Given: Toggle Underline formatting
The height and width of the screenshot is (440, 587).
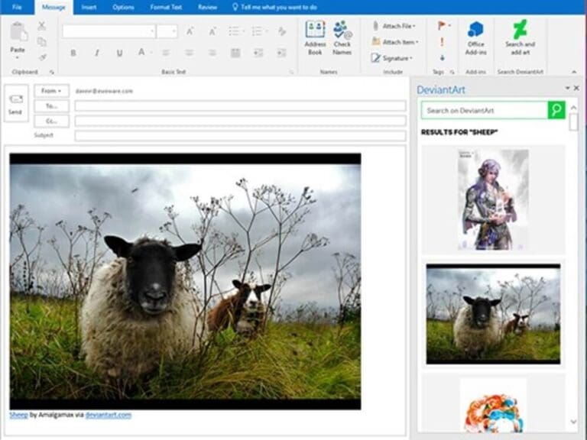Looking at the screenshot, I should (x=119, y=53).
